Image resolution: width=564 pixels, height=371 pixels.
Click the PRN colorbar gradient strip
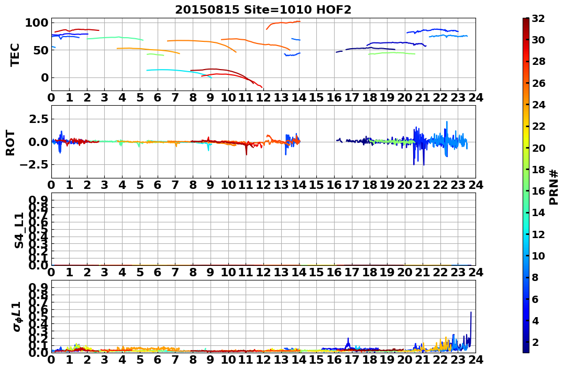point(526,185)
